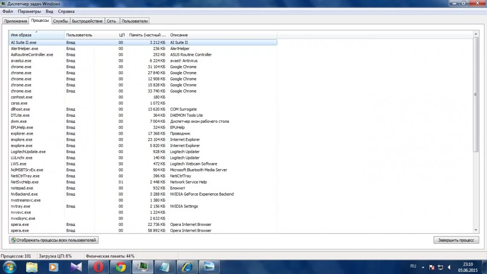Select the csrss.exe process
This screenshot has height=274, width=487.
point(143,103)
